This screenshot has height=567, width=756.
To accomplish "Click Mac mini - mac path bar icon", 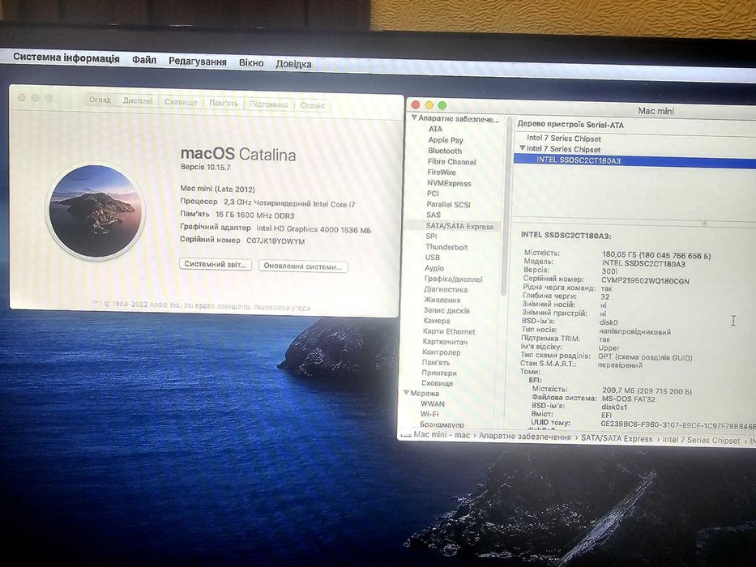I will pos(405,434).
